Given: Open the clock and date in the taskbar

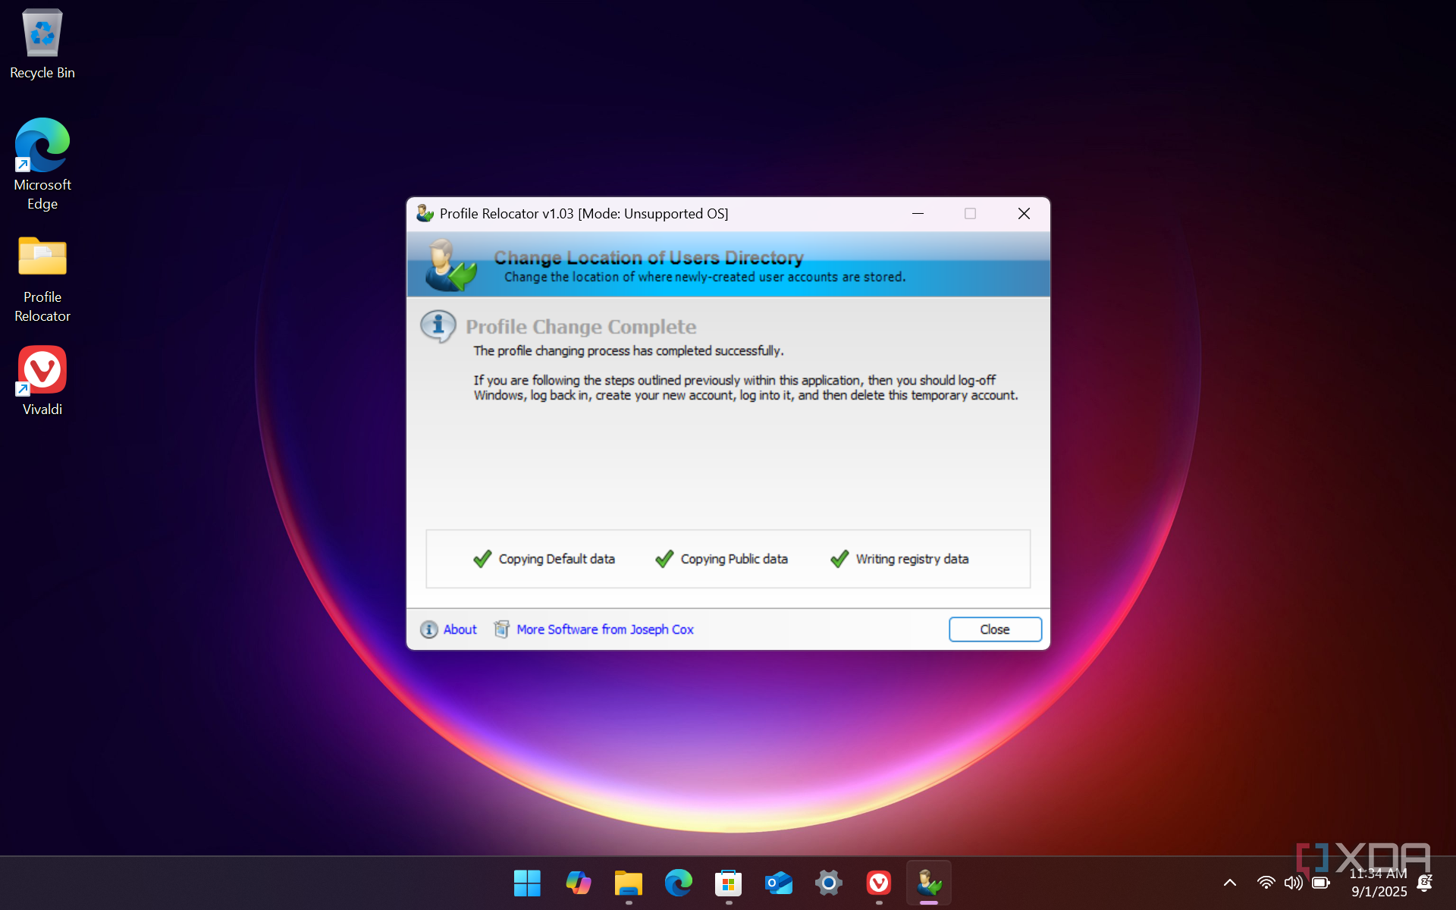Looking at the screenshot, I should pos(1379,883).
